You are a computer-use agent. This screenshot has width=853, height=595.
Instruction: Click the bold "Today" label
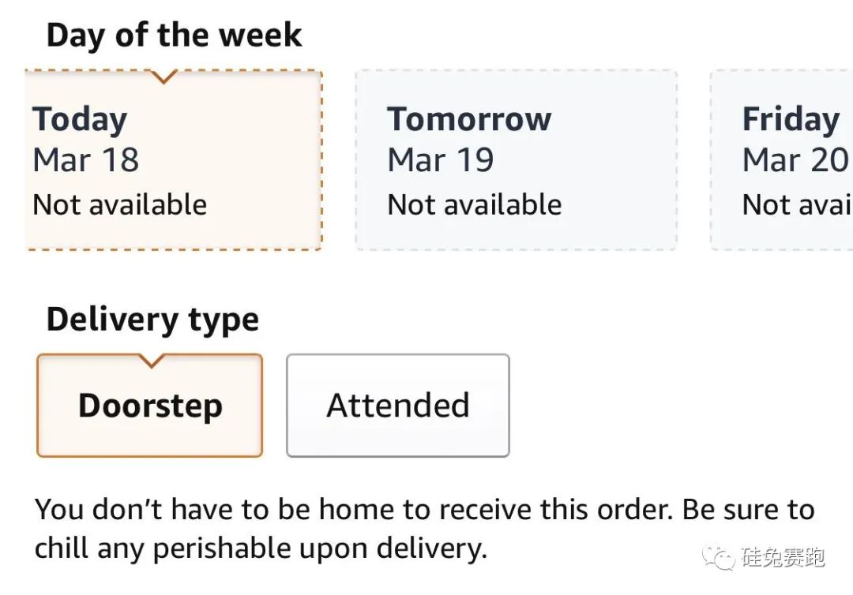[x=80, y=119]
